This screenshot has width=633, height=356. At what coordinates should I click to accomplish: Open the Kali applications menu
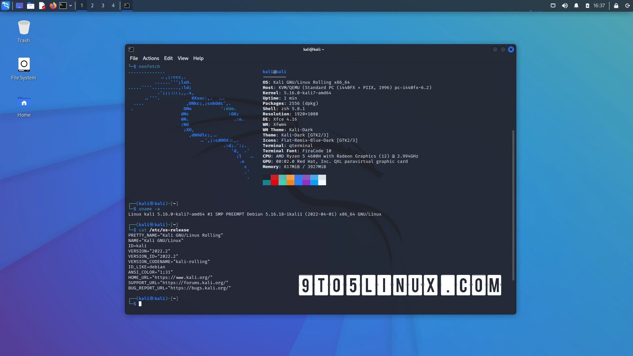(x=6, y=5)
